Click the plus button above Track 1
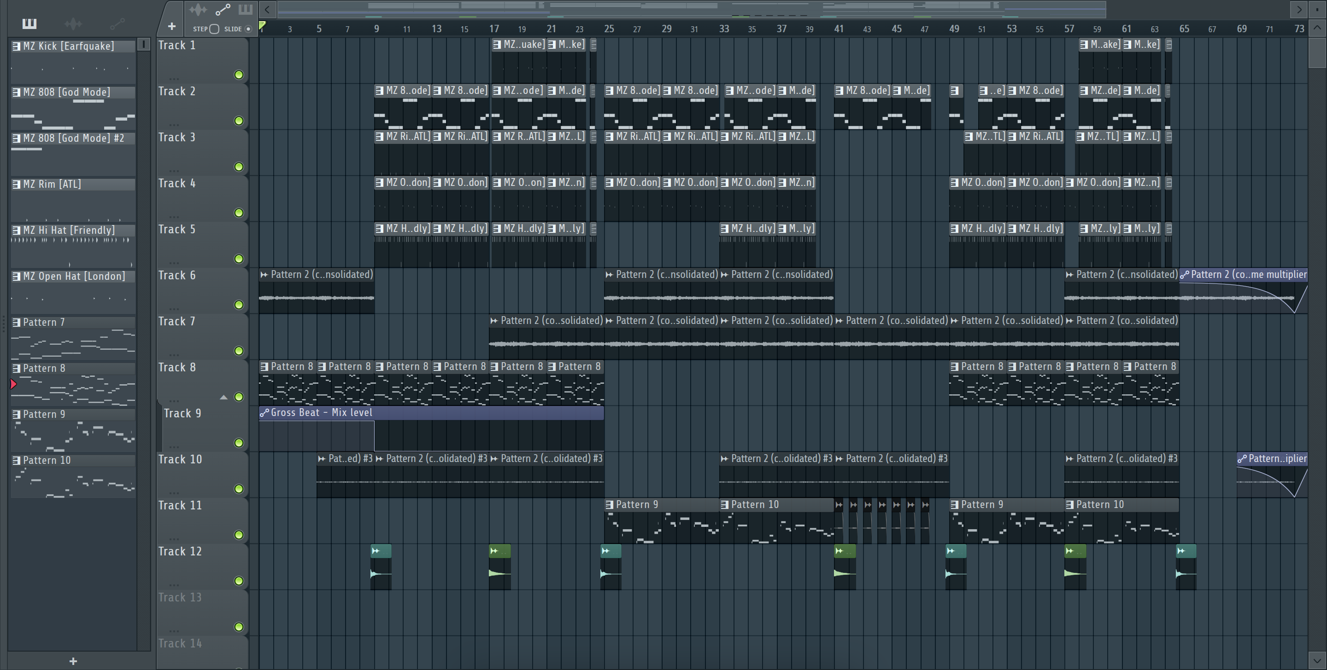 172,26
